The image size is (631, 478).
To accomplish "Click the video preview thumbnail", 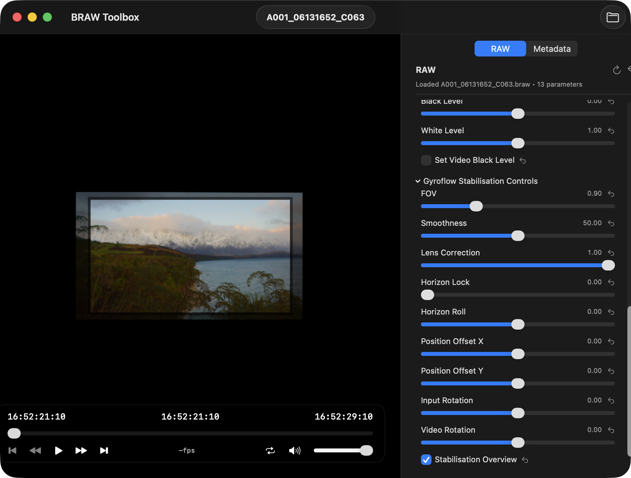I will tap(189, 256).
